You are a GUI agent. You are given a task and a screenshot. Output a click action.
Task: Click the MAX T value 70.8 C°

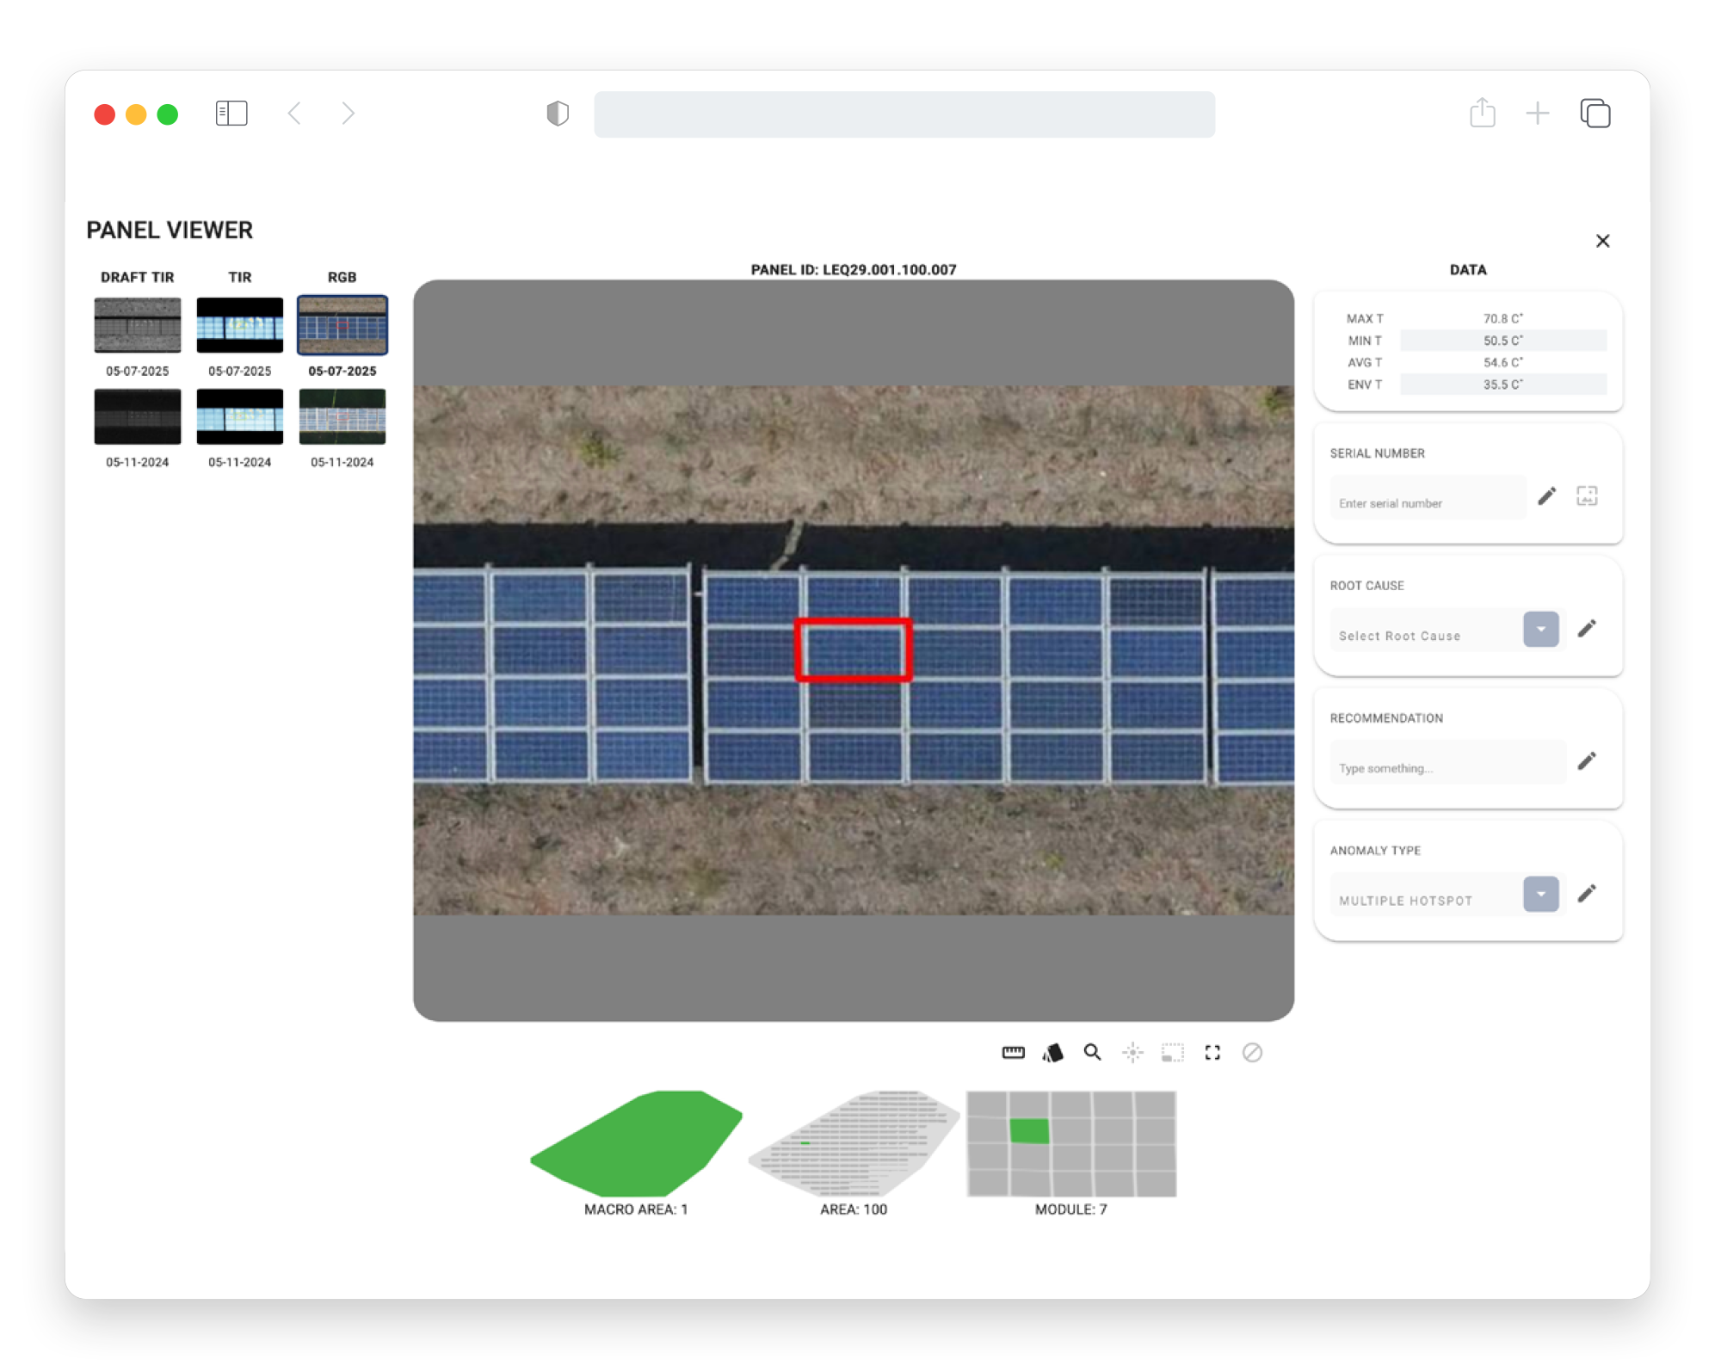[x=1502, y=318]
